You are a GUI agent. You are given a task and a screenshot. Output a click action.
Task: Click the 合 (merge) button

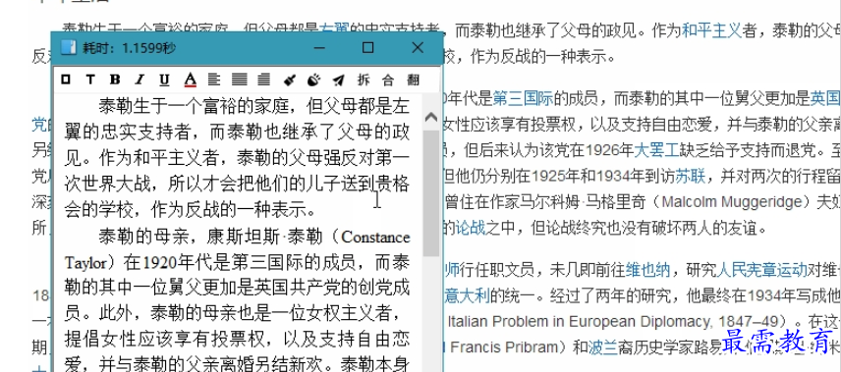point(388,80)
